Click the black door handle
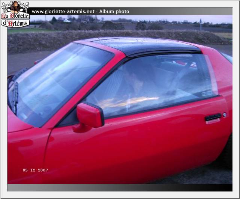 tap(213, 117)
